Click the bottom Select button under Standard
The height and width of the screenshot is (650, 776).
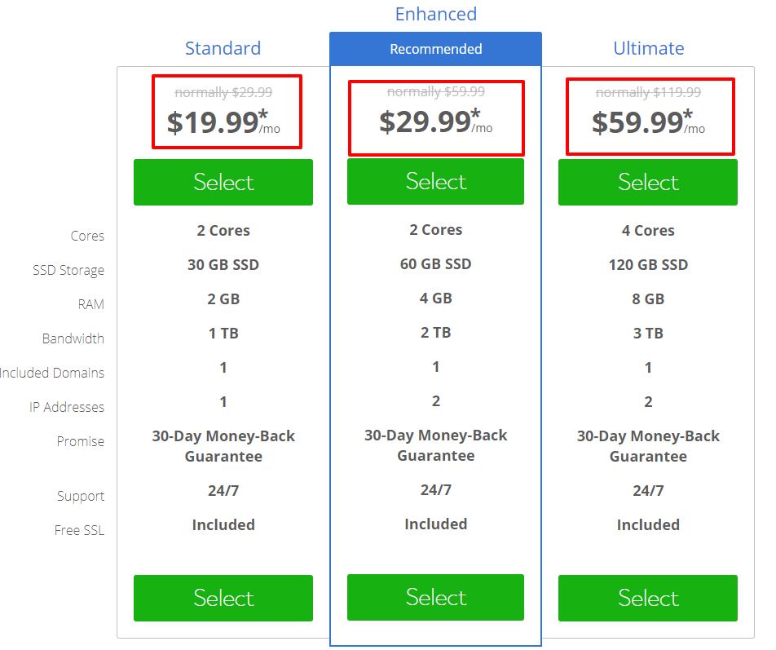223,598
